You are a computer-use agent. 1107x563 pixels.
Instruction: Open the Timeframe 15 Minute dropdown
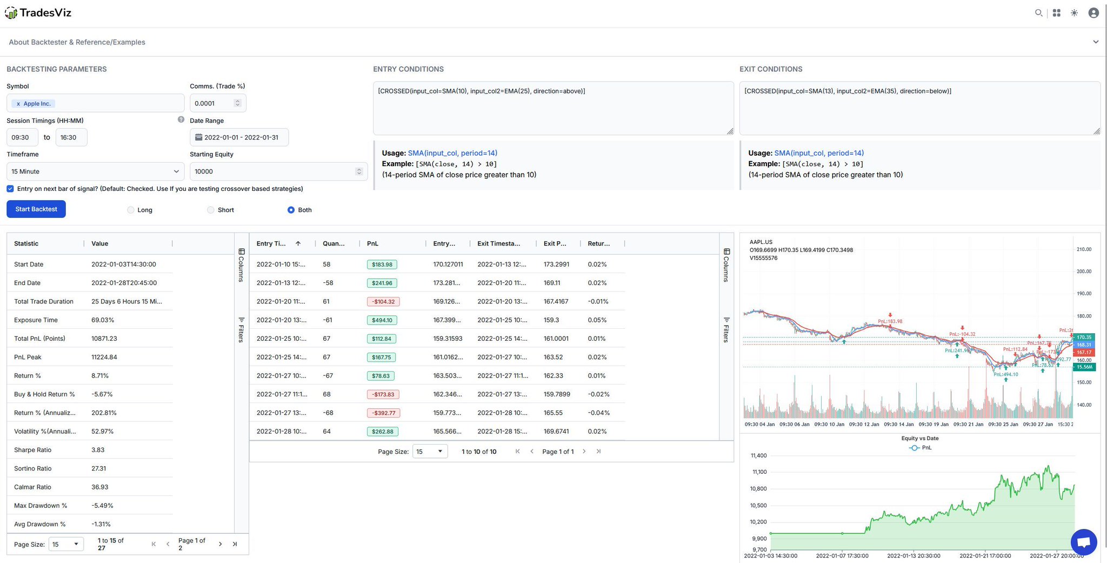point(96,171)
